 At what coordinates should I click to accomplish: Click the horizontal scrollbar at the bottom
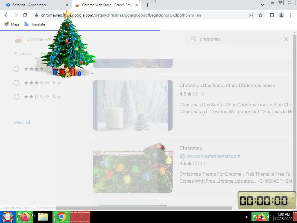(144, 208)
